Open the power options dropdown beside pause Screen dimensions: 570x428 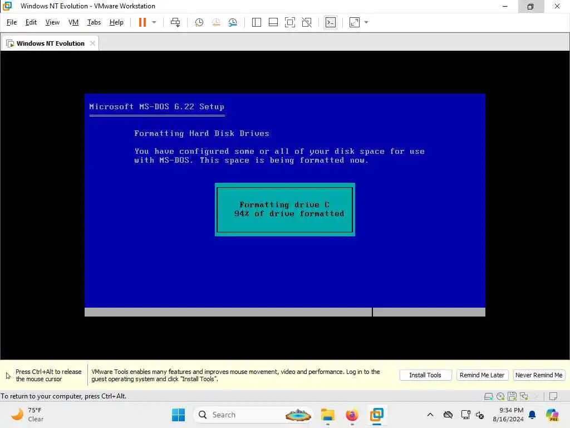[x=154, y=22]
